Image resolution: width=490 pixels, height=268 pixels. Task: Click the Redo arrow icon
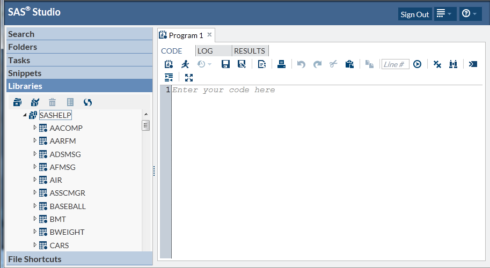(318, 64)
